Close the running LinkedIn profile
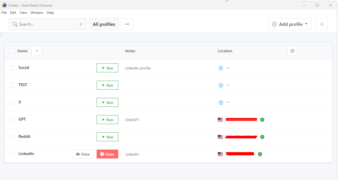Screen dimensions: 338x180 pyautogui.click(x=107, y=154)
